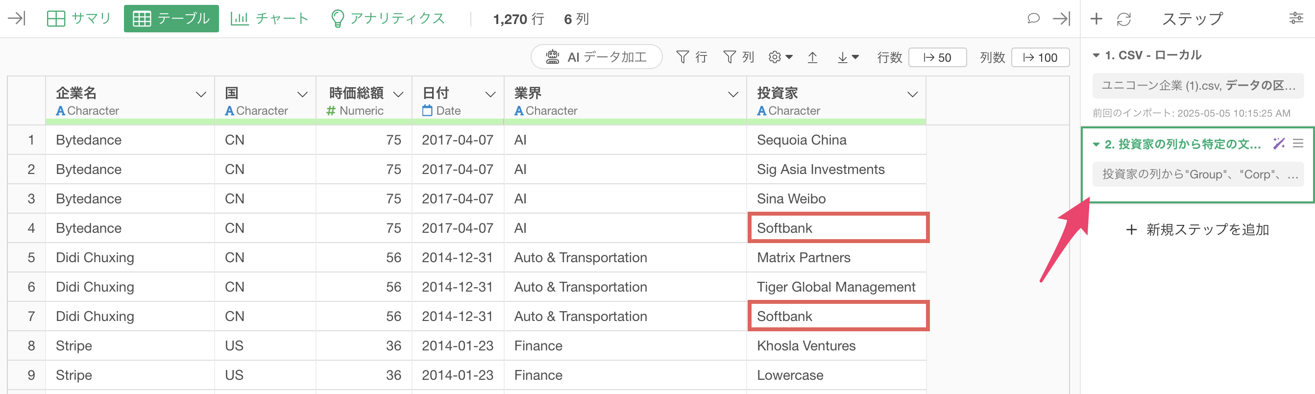Click 新規ステップを追加

[x=1197, y=230]
